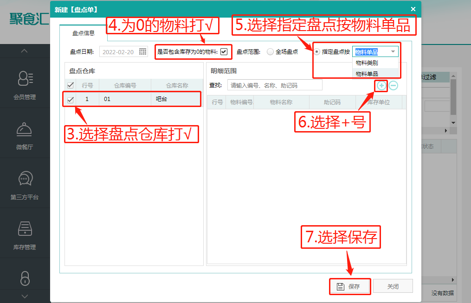Viewport: 471px width, 303px height.
Task: Switch to the 盘点信息 tab
Action: (x=83, y=33)
